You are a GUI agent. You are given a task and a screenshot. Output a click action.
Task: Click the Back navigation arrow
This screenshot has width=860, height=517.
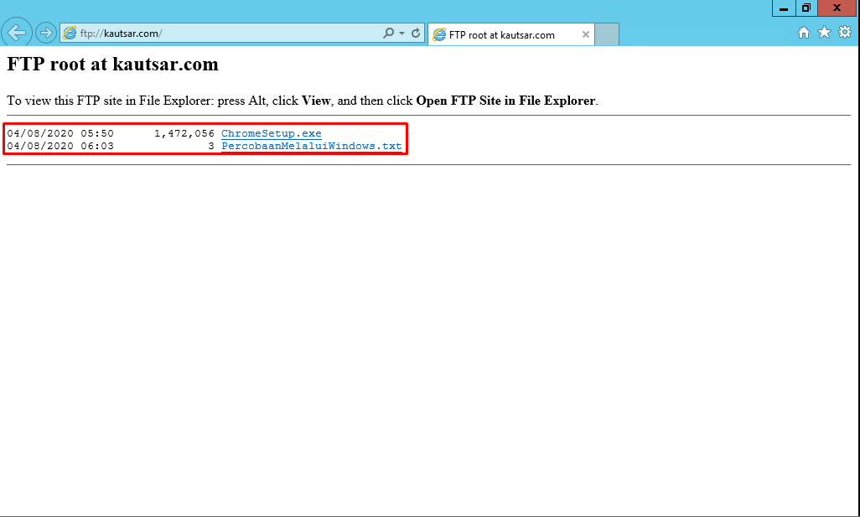pyautogui.click(x=17, y=32)
